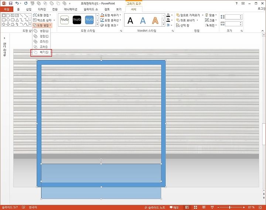Toggle the 도형 병합 (Merge Shapes) dropdown

coord(42,25)
